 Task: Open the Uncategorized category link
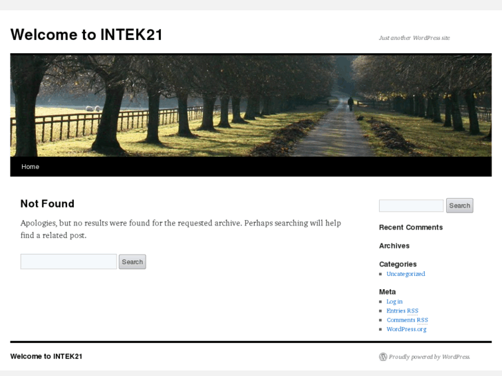click(x=405, y=274)
